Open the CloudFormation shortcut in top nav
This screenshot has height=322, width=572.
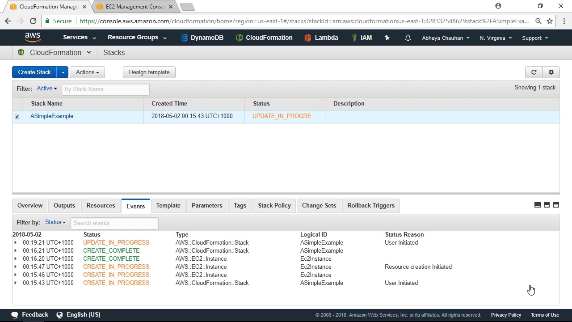click(264, 38)
